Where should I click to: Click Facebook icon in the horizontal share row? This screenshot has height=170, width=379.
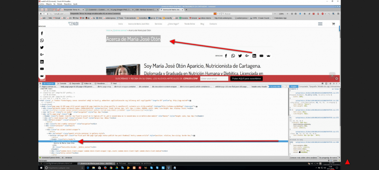[x=226, y=56]
